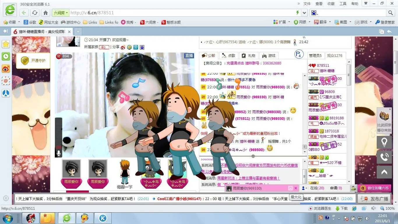Click the lightbulb icon on the right
Image resolution: width=398 pixels, height=224 pixels.
click(384, 142)
